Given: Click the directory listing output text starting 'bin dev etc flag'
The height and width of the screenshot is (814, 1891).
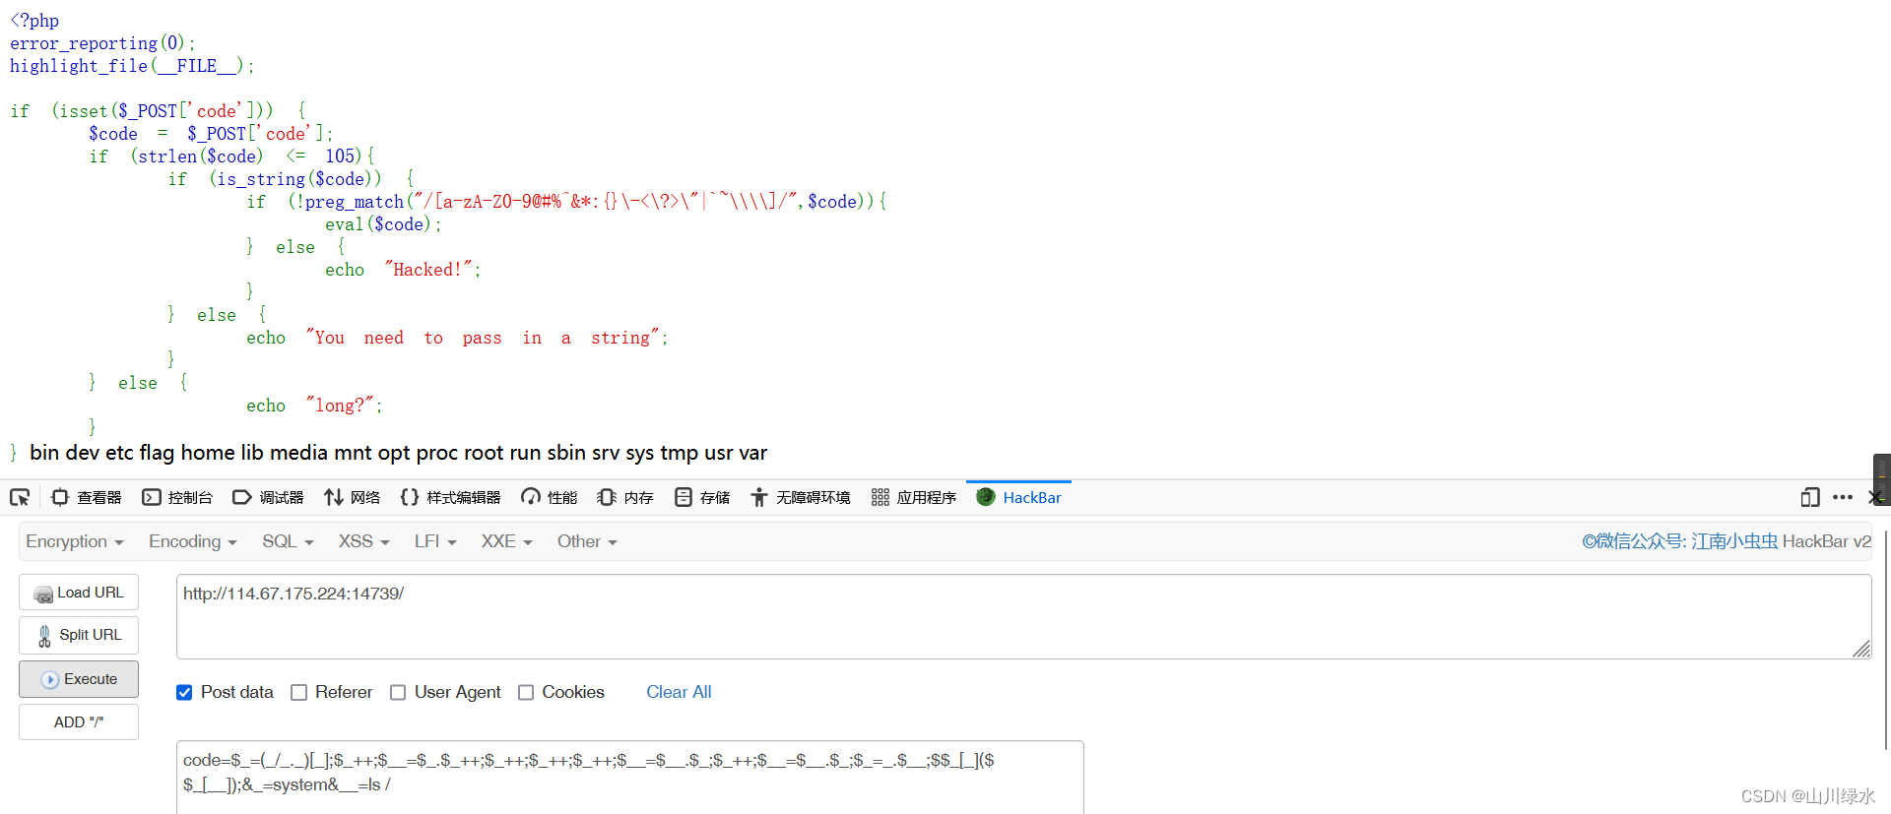Looking at the screenshot, I should coord(398,453).
